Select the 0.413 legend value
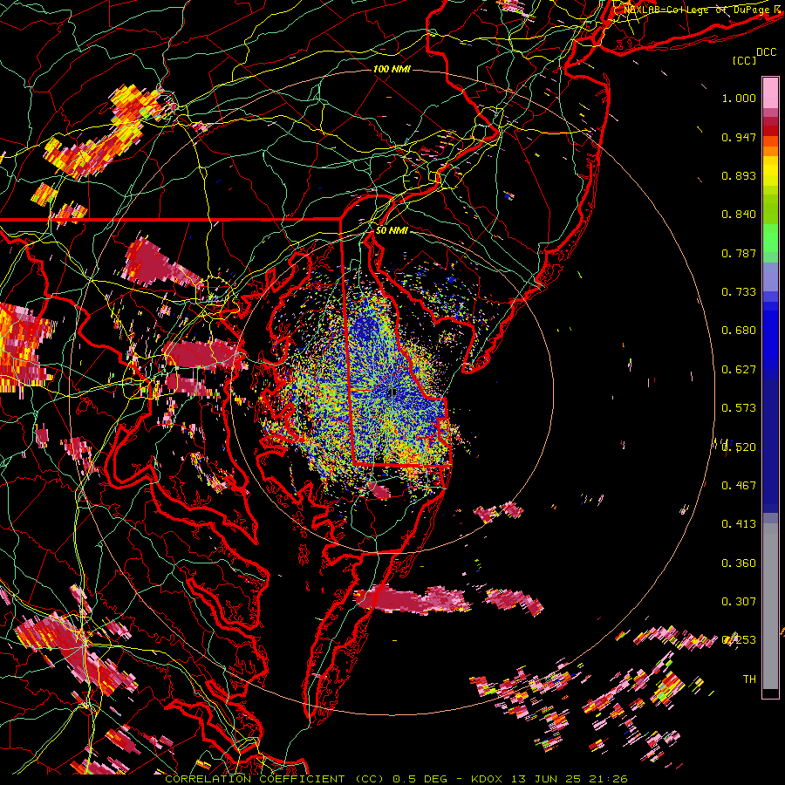Image resolution: width=785 pixels, height=785 pixels. (x=739, y=524)
